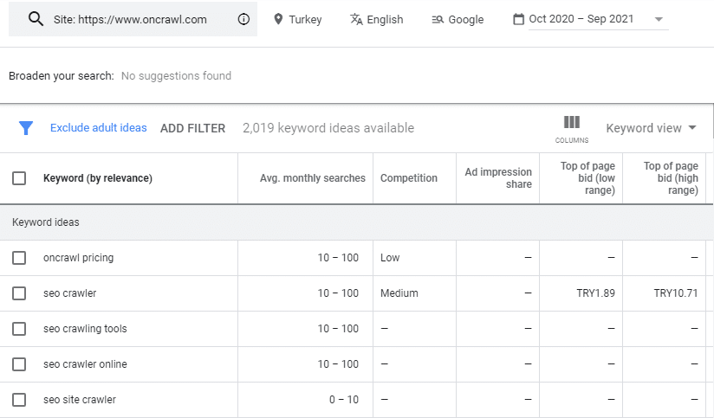The image size is (714, 418).
Task: Click the Oct 2020 – Sep 2021 date range
Action: coord(581,19)
